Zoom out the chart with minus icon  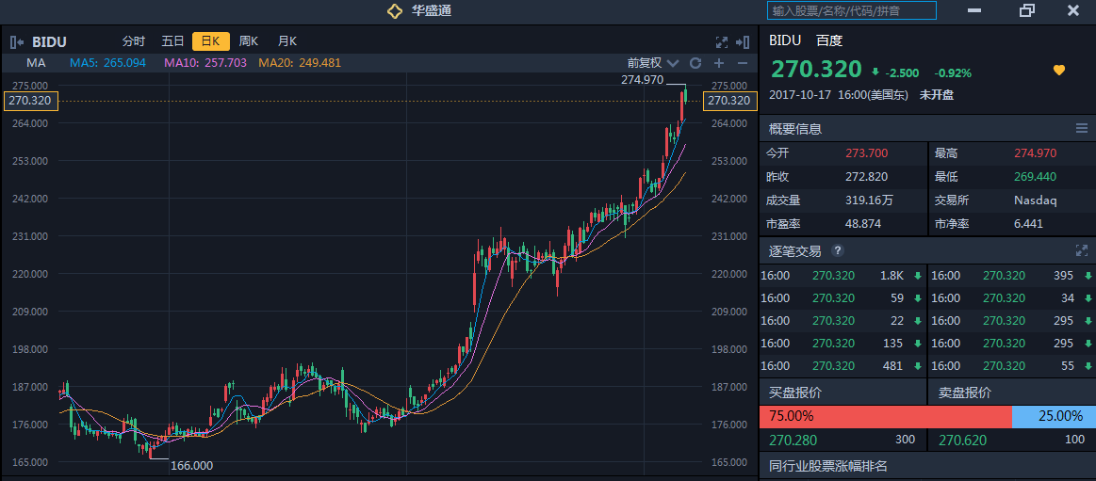(x=743, y=63)
